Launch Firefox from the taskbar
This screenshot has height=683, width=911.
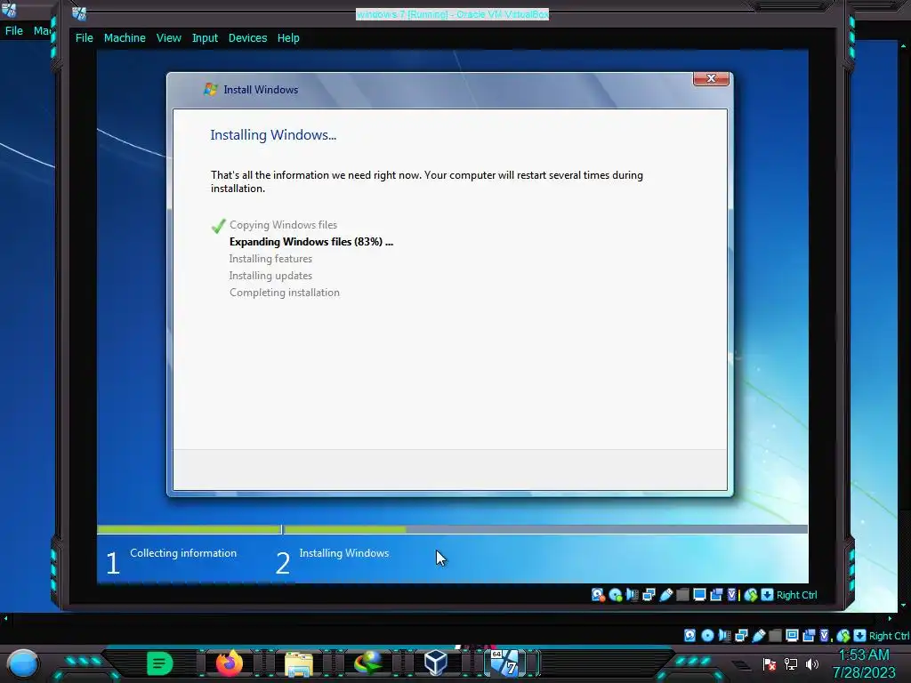[x=230, y=663]
